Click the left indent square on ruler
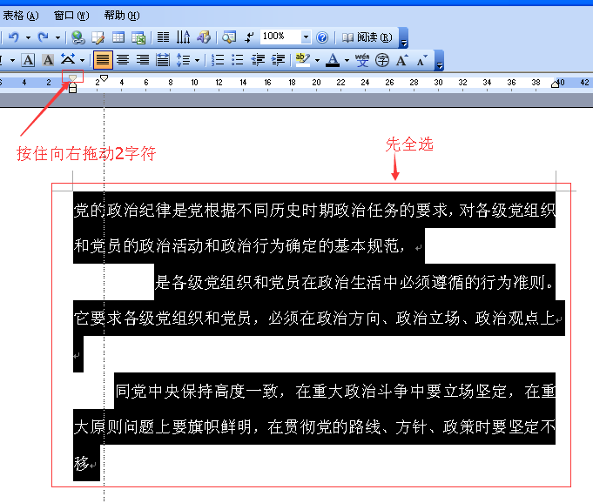 tap(72, 90)
